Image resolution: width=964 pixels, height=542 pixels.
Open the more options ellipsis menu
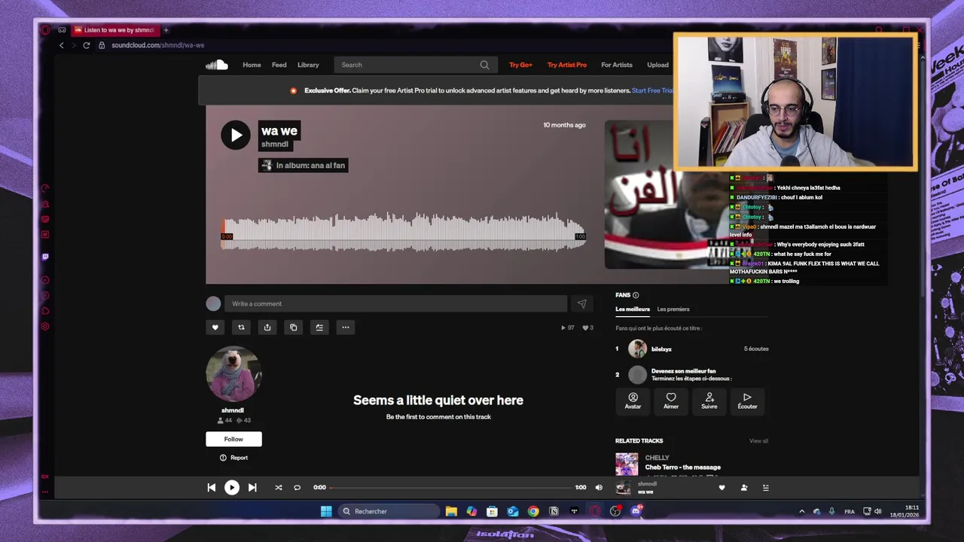pos(346,327)
